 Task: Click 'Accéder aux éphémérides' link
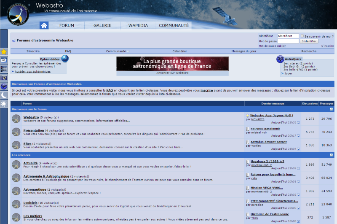coord(33,71)
